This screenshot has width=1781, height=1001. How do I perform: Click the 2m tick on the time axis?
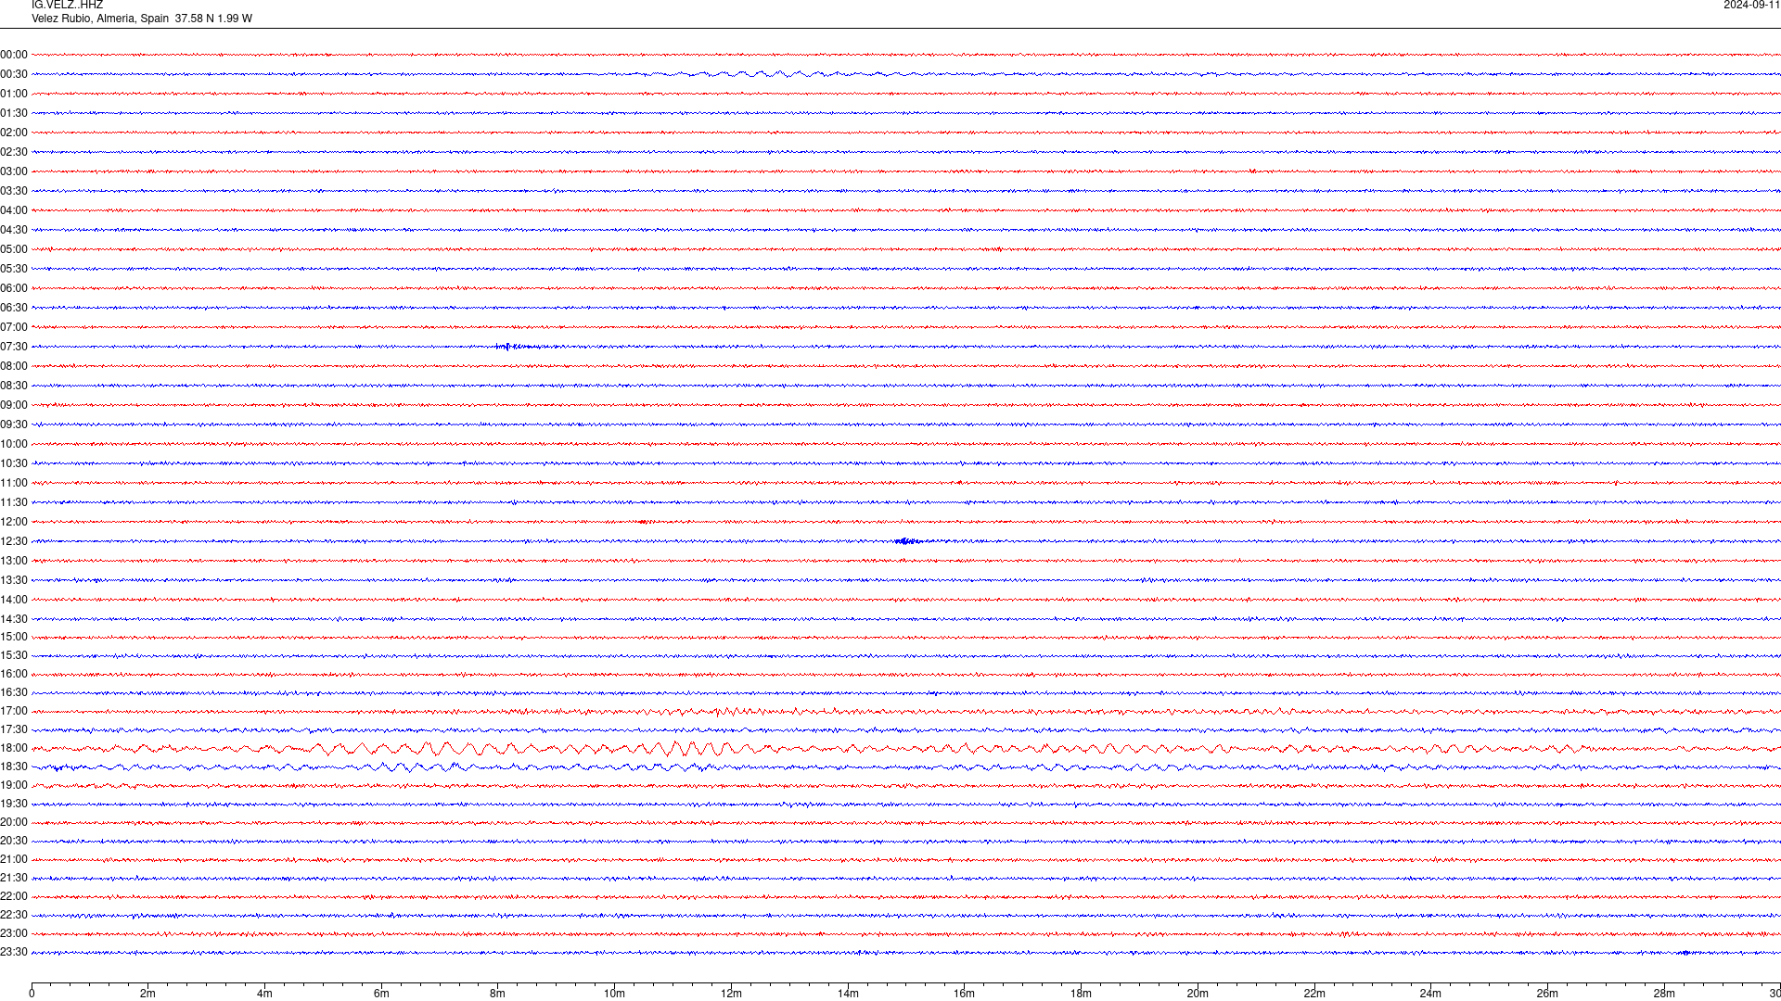147,994
